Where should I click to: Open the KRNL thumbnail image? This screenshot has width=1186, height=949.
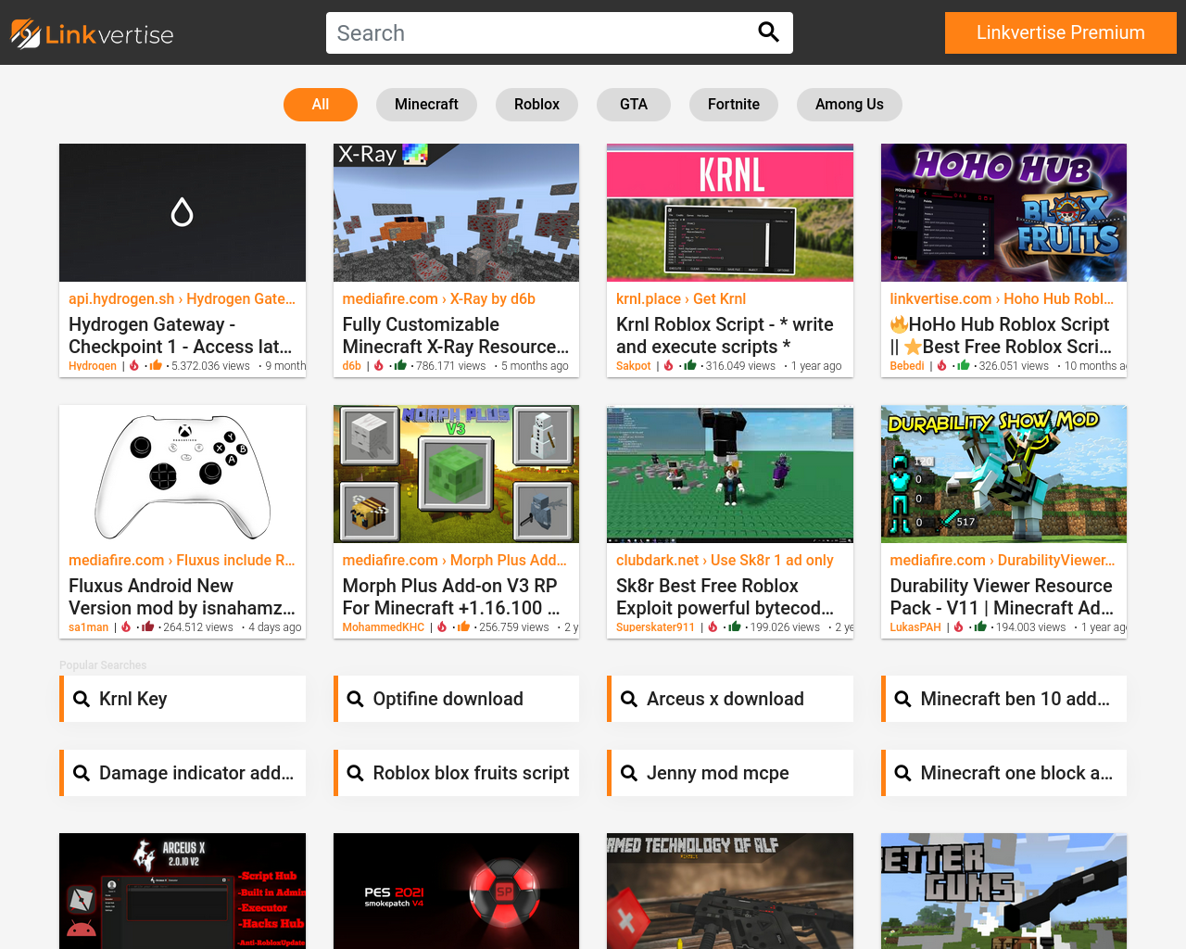[x=730, y=212]
